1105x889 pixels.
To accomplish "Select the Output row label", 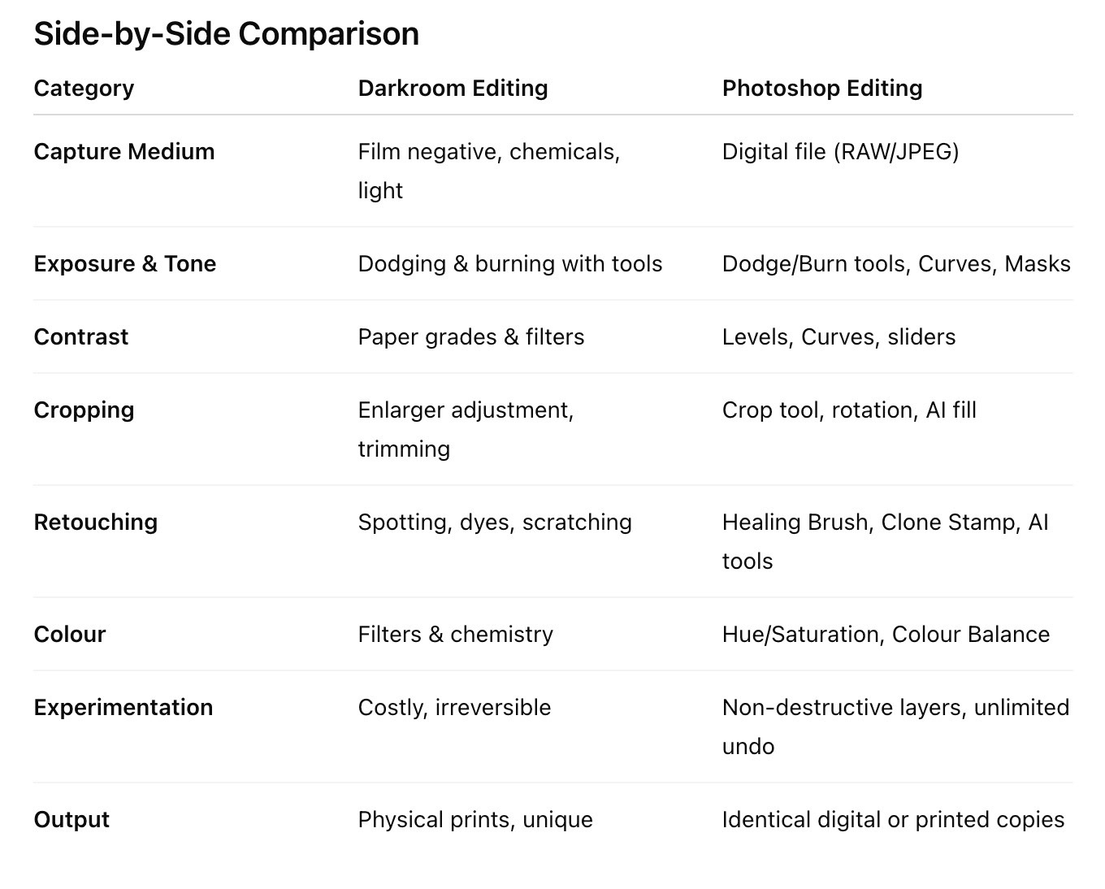I will tap(71, 820).
